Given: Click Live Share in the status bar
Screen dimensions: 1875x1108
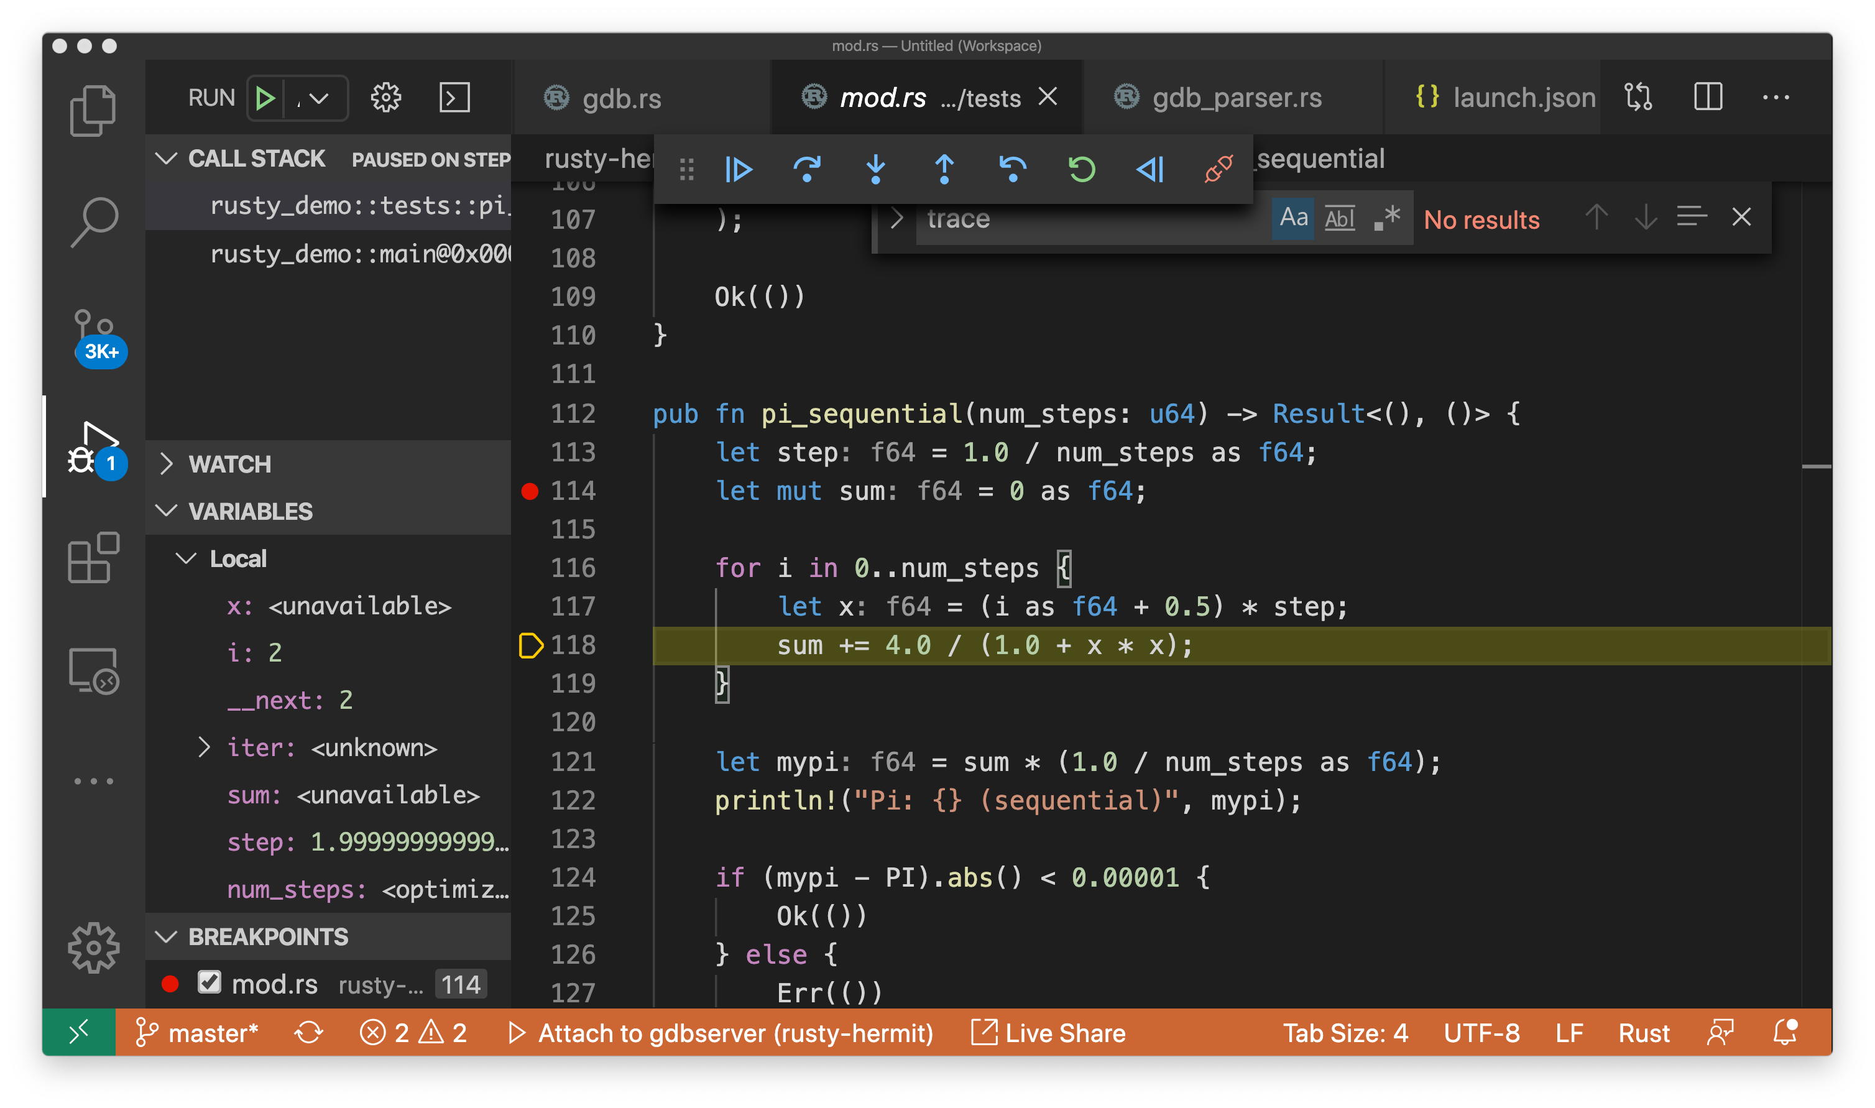Looking at the screenshot, I should 1049,1033.
